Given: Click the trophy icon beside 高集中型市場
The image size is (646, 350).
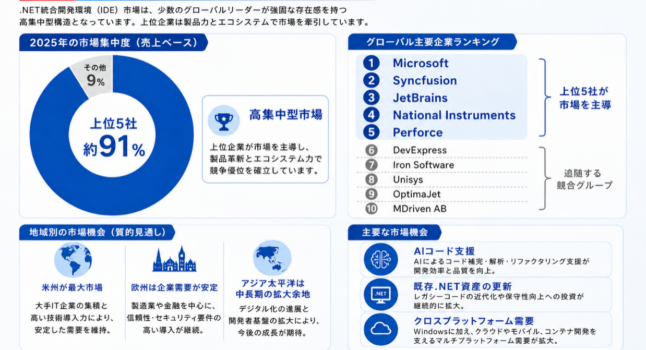Looking at the screenshot, I should (223, 120).
